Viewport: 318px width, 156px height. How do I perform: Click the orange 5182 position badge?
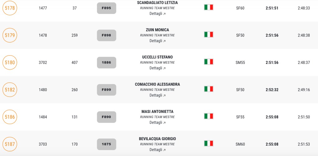click(10, 90)
